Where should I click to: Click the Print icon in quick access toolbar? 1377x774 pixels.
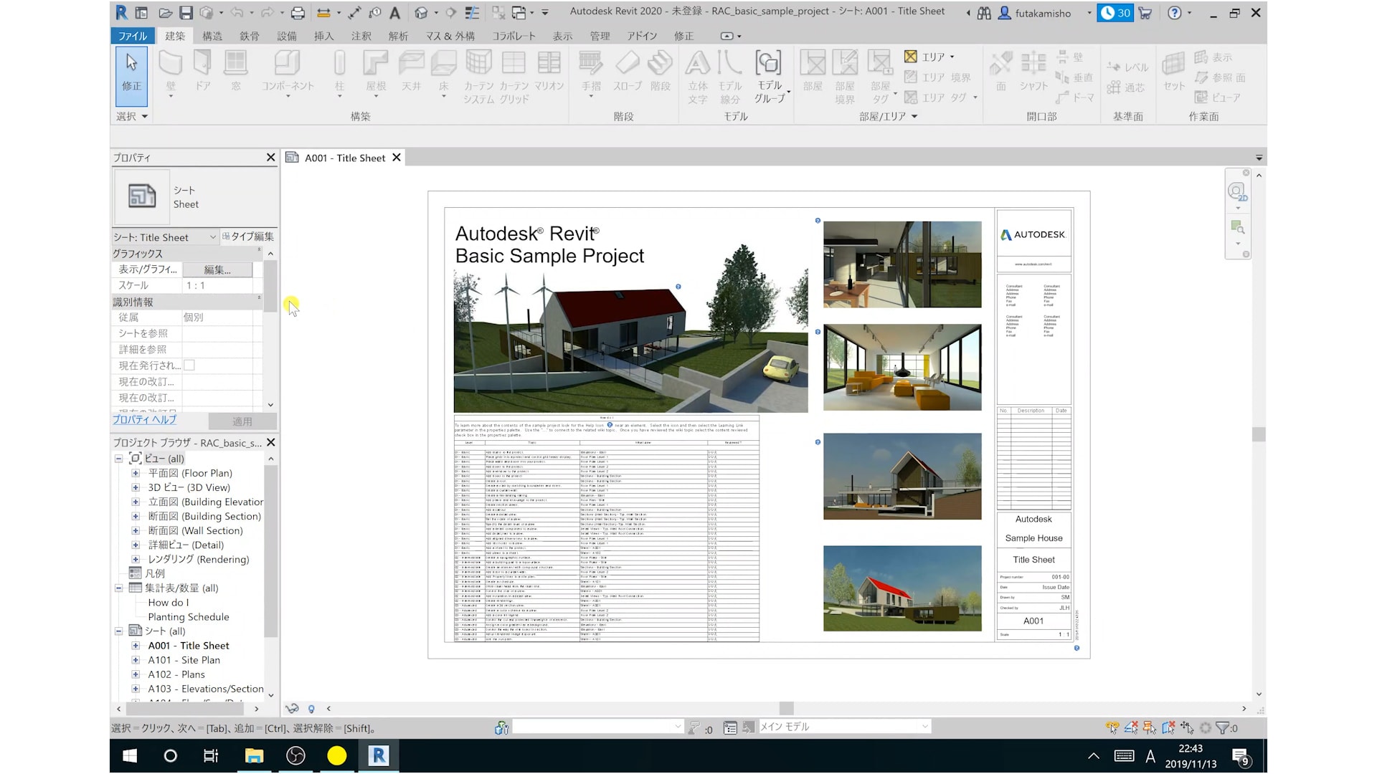[x=298, y=13]
